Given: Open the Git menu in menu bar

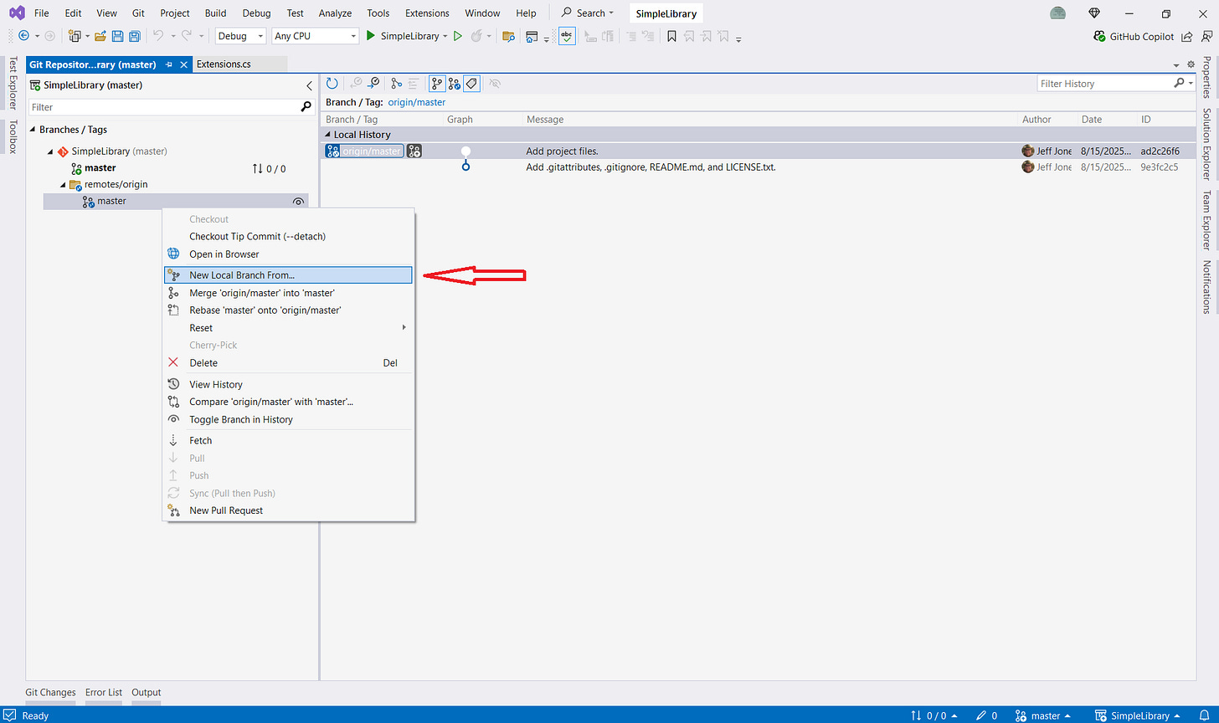Looking at the screenshot, I should (x=138, y=13).
